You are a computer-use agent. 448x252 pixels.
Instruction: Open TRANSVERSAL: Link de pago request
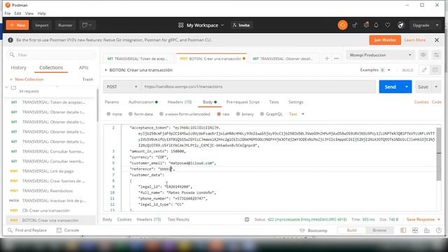48,171
